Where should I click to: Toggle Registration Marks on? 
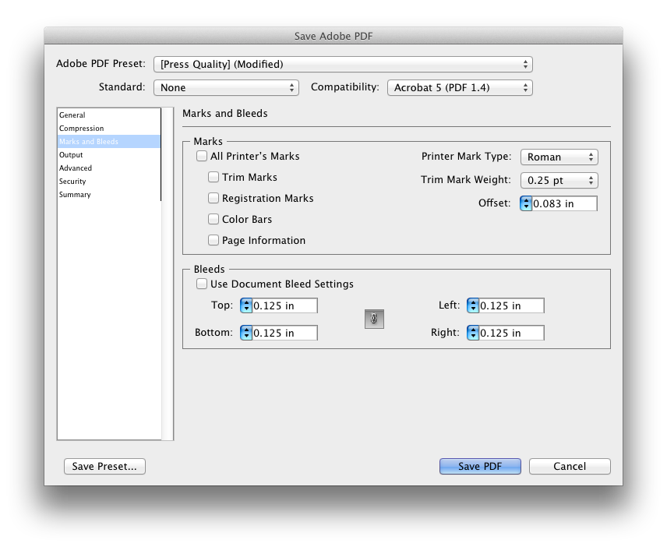tap(214, 198)
